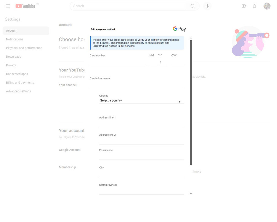Click the Google Pay logo
This screenshot has height=222, width=277.
(x=179, y=29)
